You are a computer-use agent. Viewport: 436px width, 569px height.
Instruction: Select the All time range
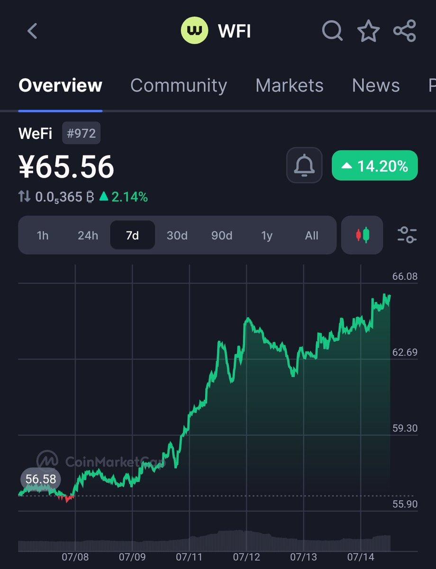pyautogui.click(x=312, y=235)
